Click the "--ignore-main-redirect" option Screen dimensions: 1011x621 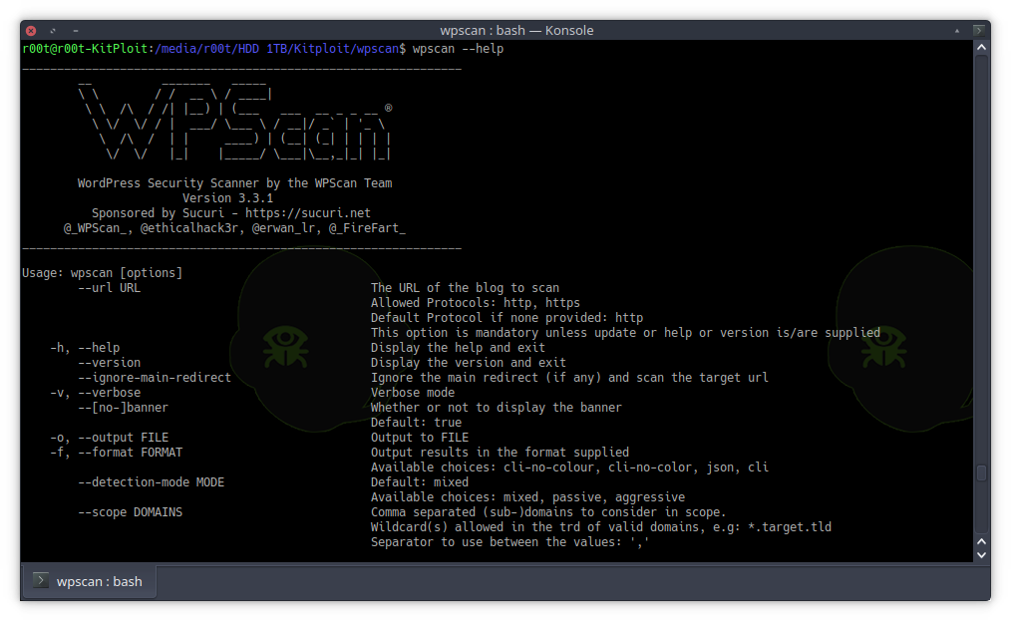click(x=155, y=377)
